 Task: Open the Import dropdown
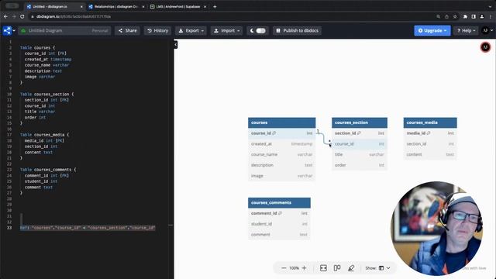click(x=226, y=31)
